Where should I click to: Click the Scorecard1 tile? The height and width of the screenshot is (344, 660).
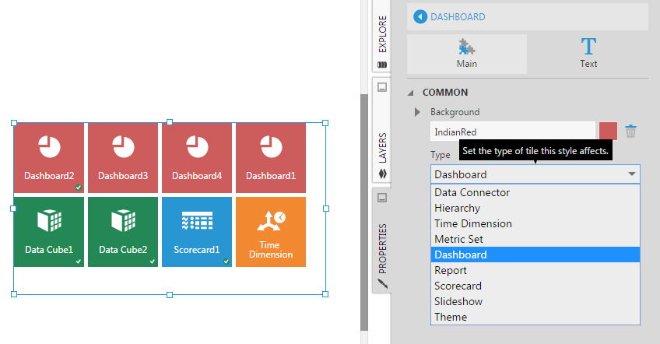coord(196,232)
